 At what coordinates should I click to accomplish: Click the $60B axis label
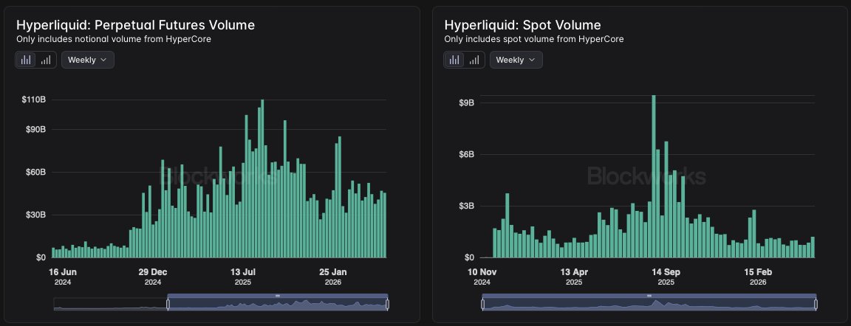(35, 172)
